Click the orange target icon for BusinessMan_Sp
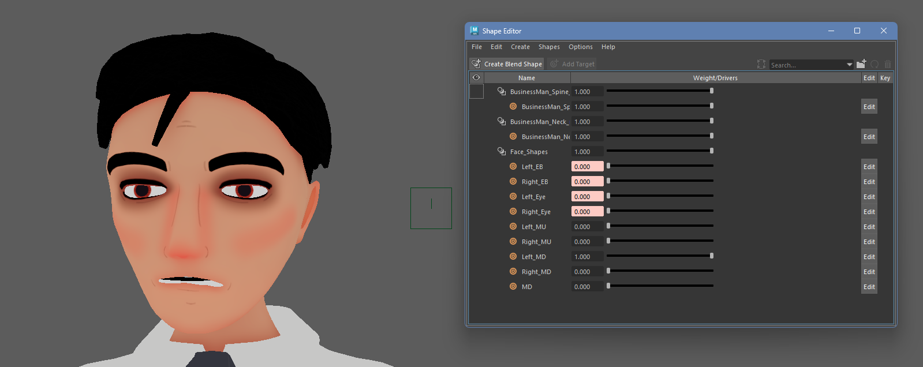 [x=513, y=106]
